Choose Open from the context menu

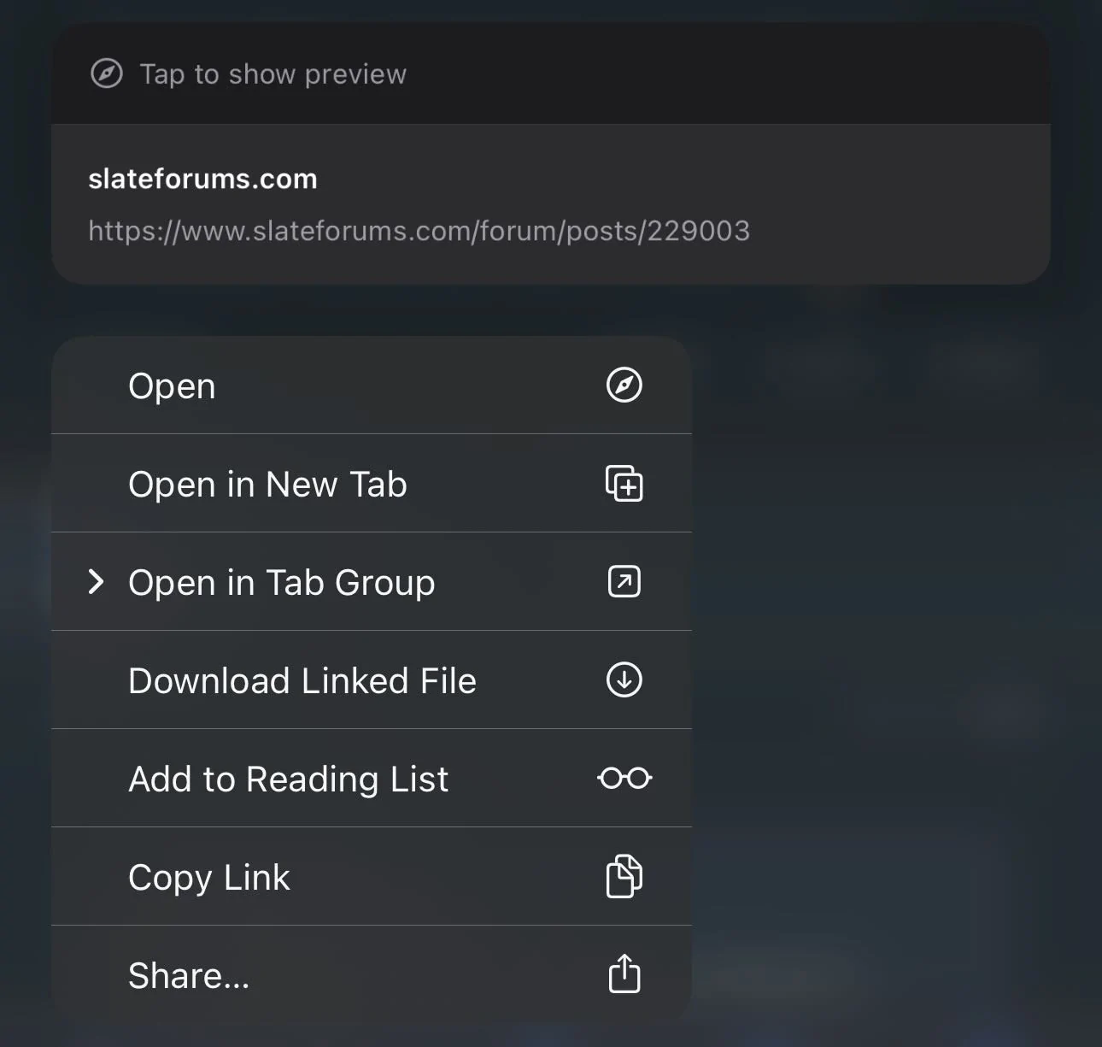(x=372, y=385)
